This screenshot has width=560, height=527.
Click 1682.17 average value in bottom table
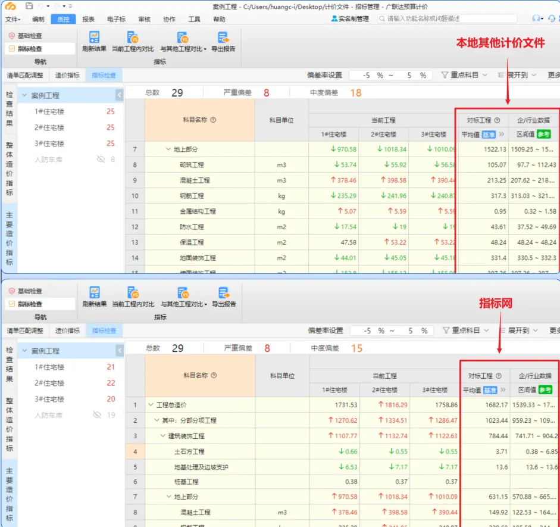496,405
